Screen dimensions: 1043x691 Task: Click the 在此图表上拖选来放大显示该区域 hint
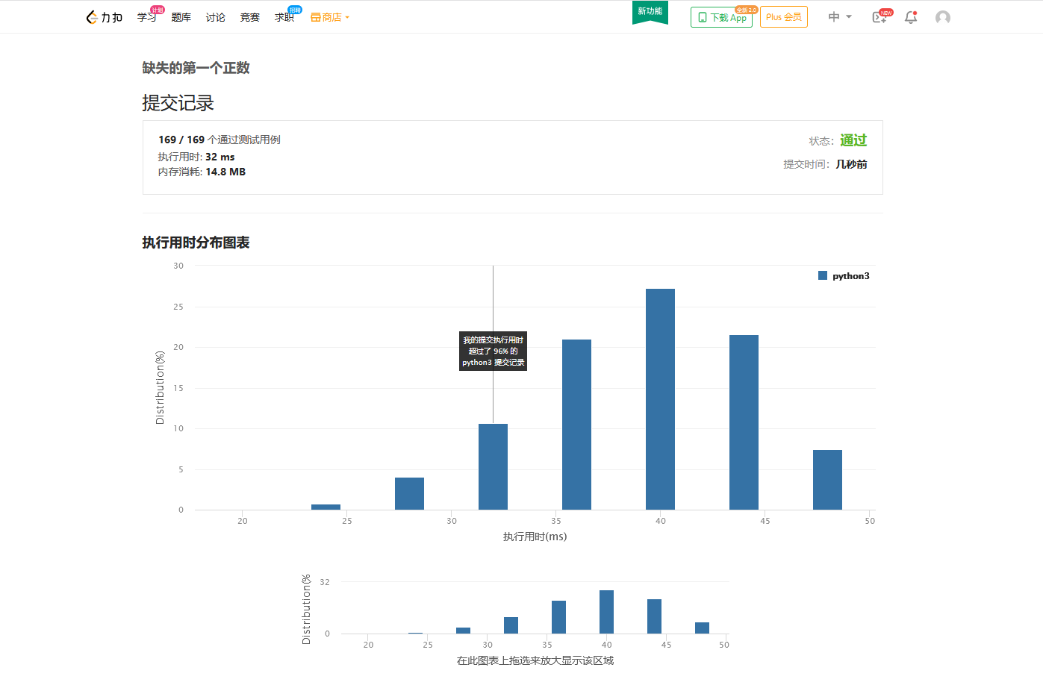(x=535, y=660)
